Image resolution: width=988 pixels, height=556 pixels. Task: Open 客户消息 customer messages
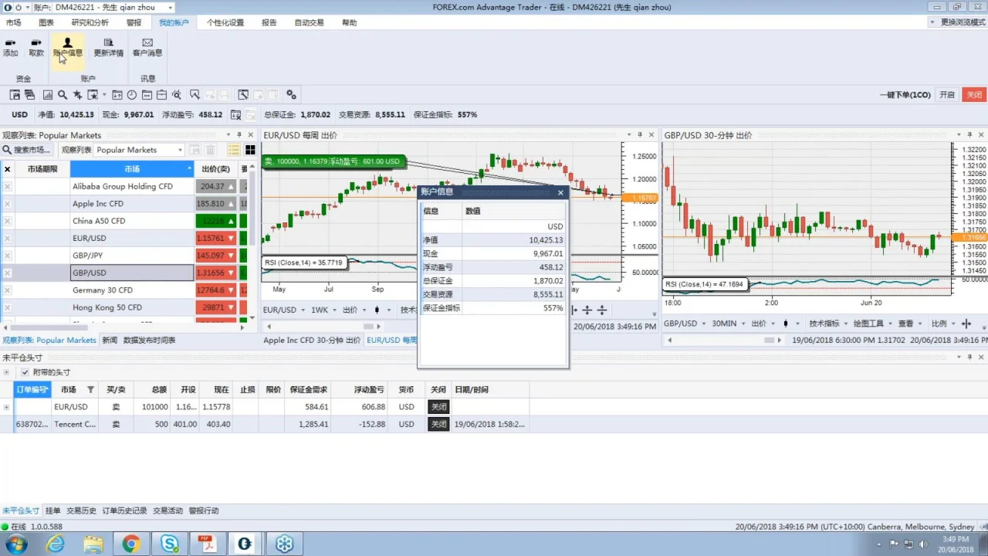tap(147, 48)
